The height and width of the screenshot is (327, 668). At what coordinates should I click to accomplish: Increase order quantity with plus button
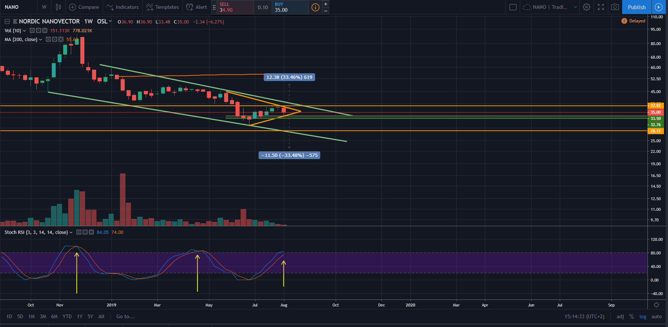pyautogui.click(x=325, y=4)
